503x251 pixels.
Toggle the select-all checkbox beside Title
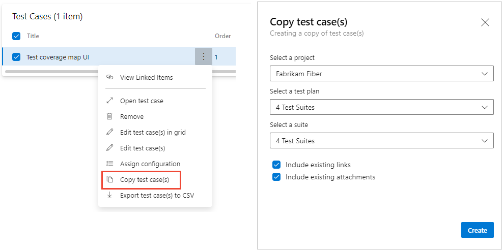tap(16, 36)
